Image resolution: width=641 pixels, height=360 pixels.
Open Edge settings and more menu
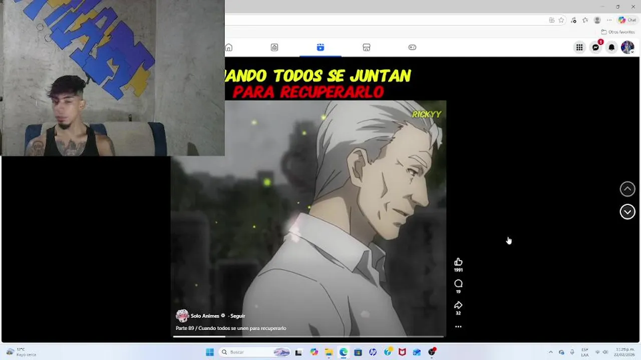coord(609,20)
